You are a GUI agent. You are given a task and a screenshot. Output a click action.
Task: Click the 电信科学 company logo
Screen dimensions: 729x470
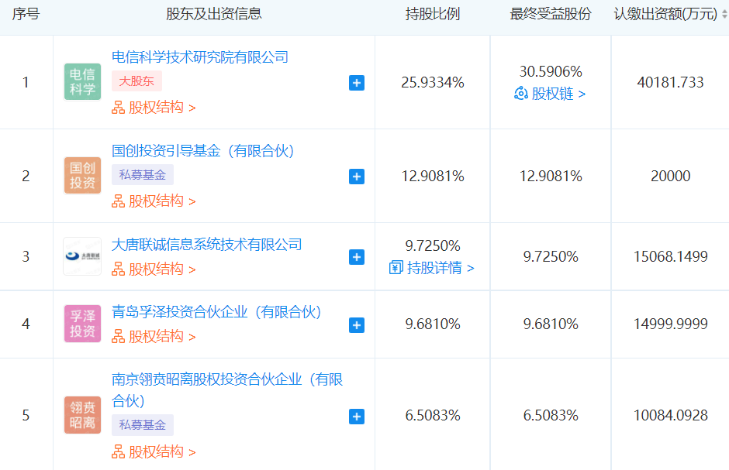point(82,81)
